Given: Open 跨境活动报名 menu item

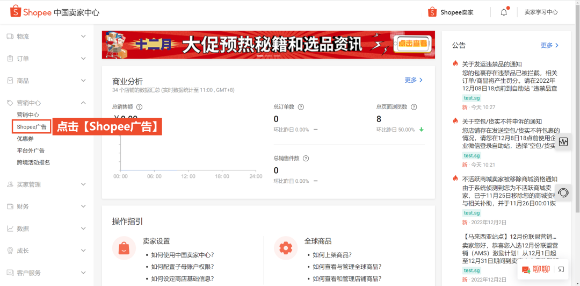Looking at the screenshot, I should pos(33,162).
